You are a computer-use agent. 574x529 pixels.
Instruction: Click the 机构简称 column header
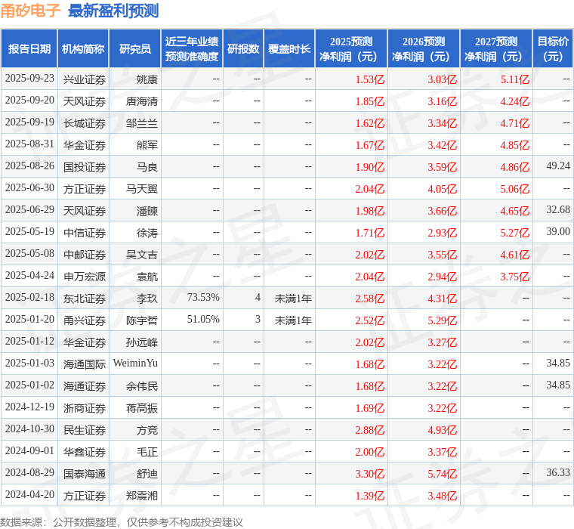(83, 48)
